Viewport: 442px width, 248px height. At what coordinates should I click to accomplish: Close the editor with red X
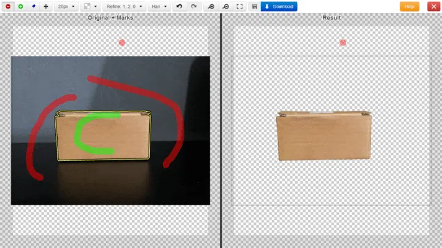pyautogui.click(x=433, y=7)
